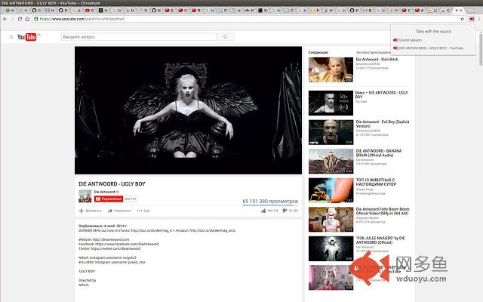Image resolution: width=483 pixels, height=302 pixels.
Task: Click the plus Add to icon
Action: point(82,211)
